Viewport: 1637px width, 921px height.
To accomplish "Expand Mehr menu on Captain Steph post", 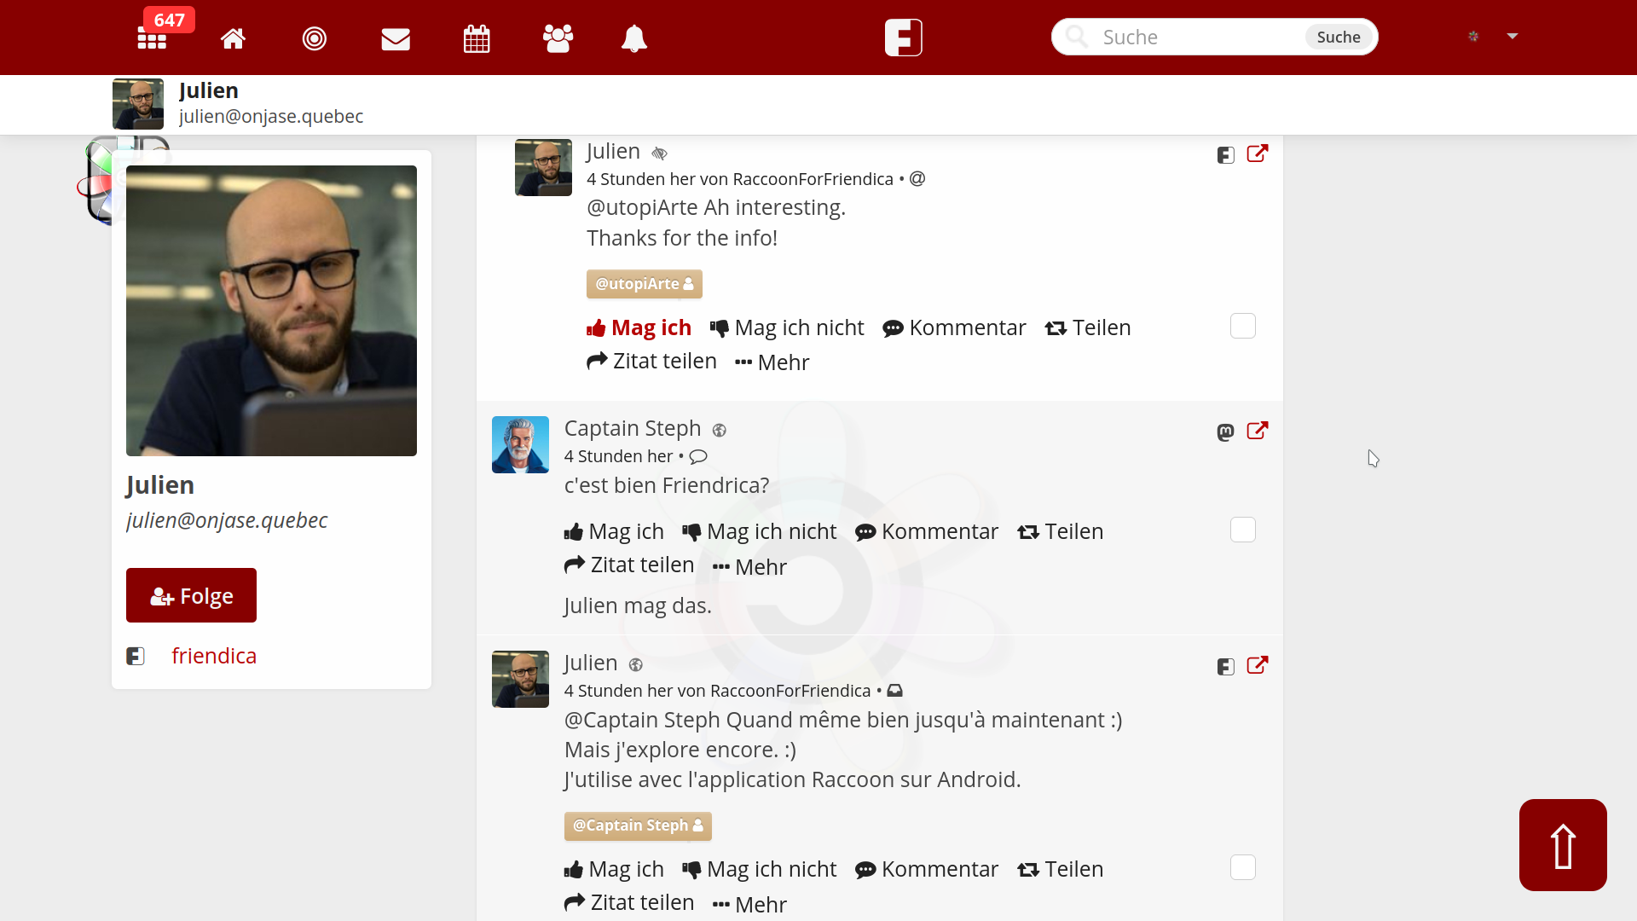I will click(749, 567).
